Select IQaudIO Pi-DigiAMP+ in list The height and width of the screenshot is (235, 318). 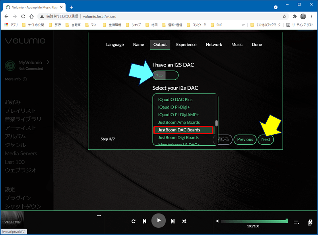click(178, 115)
